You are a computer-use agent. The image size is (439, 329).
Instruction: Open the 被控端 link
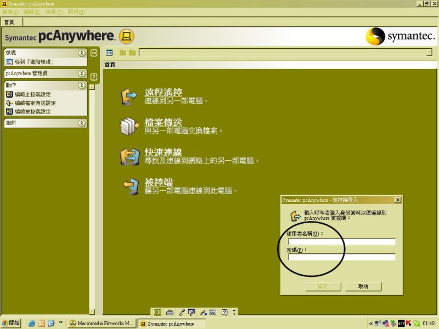(x=159, y=182)
